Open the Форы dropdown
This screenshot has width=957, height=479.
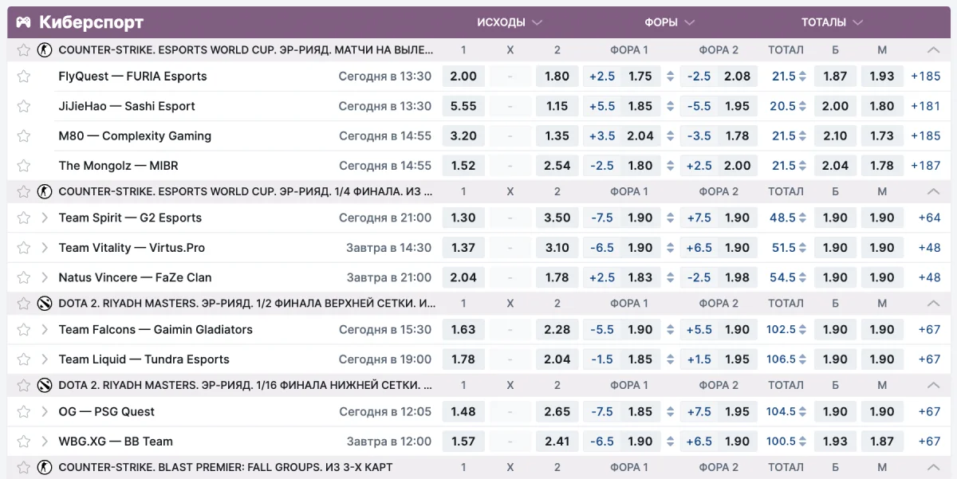689,22
